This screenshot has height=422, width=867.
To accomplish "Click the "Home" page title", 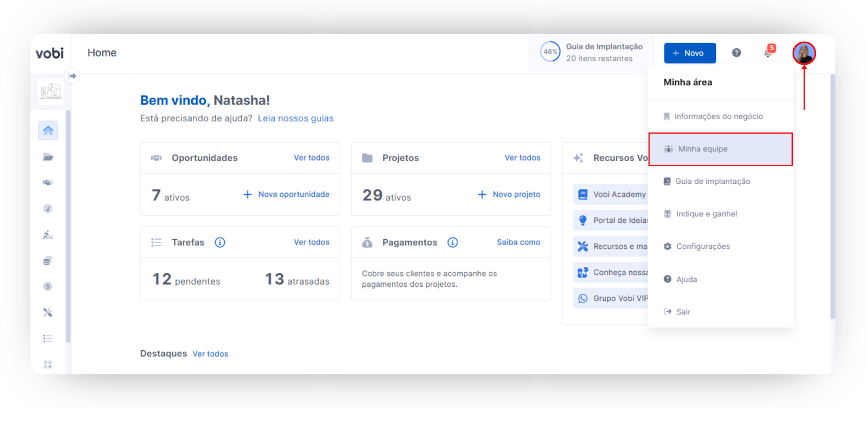I will [102, 52].
